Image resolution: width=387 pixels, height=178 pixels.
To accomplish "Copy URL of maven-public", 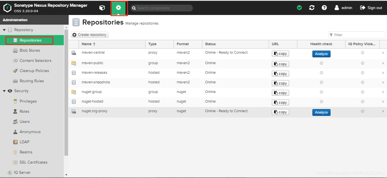I will 280,64.
